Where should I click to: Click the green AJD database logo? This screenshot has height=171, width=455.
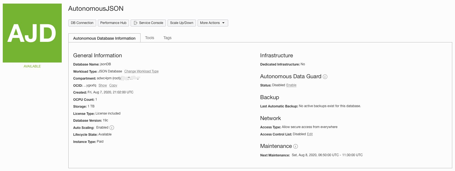pos(32,33)
